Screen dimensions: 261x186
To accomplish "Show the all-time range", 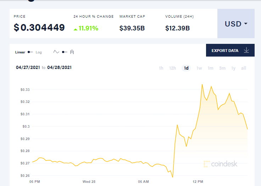I will pos(244,68).
